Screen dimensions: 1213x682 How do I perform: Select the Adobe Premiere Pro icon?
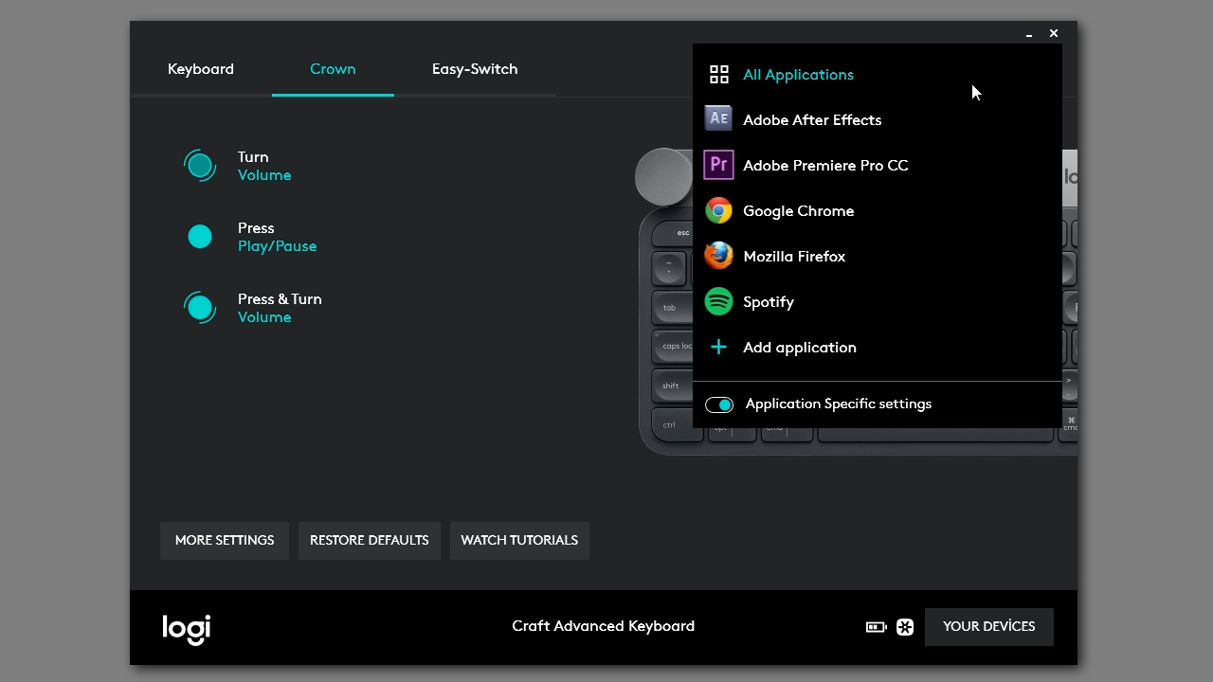pos(718,165)
